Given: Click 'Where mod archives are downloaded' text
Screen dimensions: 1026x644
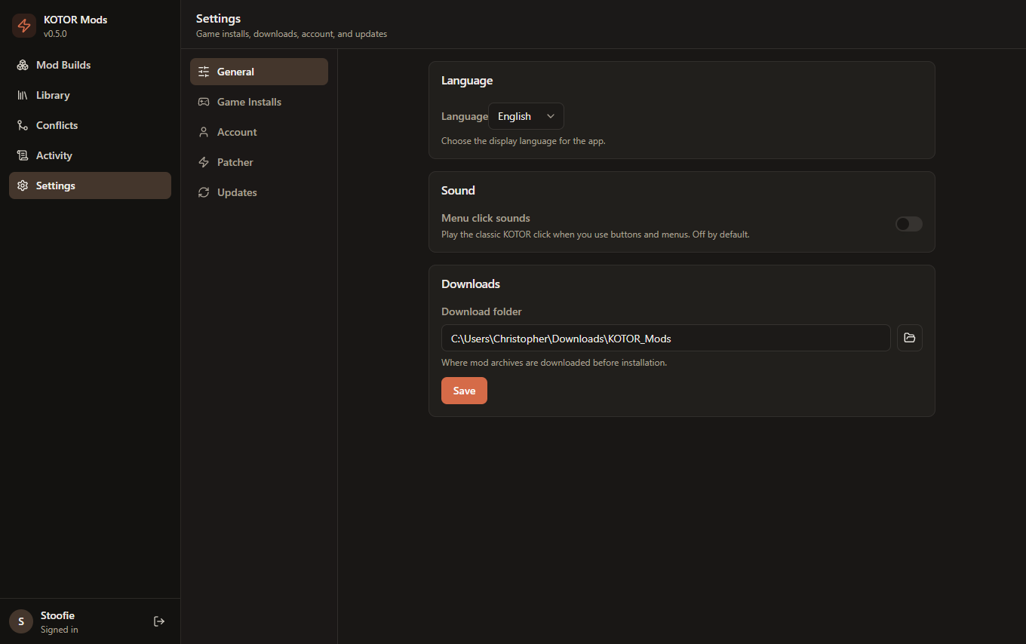Looking at the screenshot, I should 554,363.
